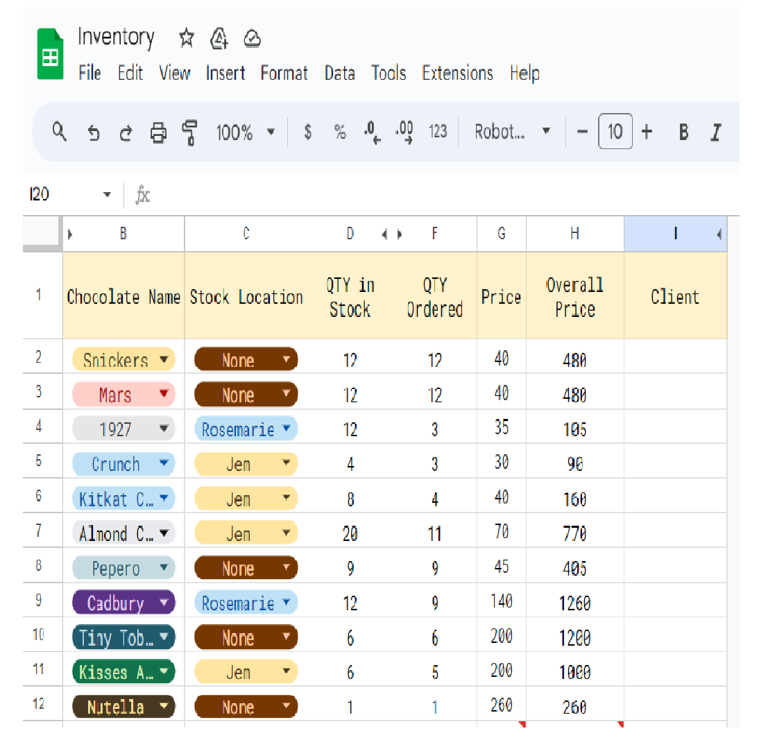Open the Help menu
This screenshot has height=749, width=759.
[525, 74]
